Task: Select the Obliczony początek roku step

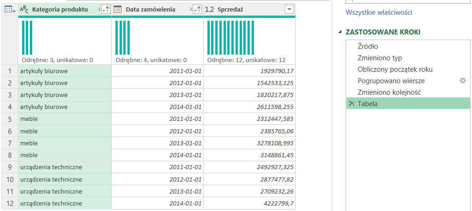Action: pyautogui.click(x=395, y=69)
